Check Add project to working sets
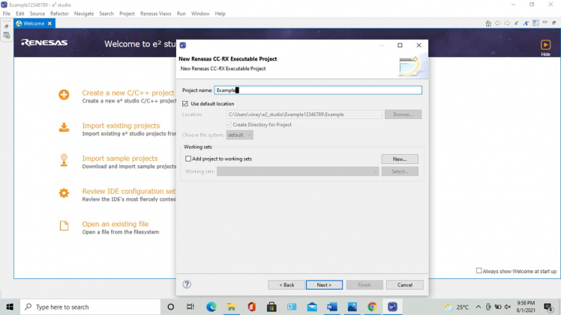The width and height of the screenshot is (561, 315). pos(188,159)
